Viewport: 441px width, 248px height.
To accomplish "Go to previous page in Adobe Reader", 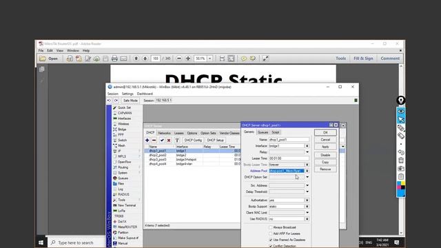I will coord(136,59).
